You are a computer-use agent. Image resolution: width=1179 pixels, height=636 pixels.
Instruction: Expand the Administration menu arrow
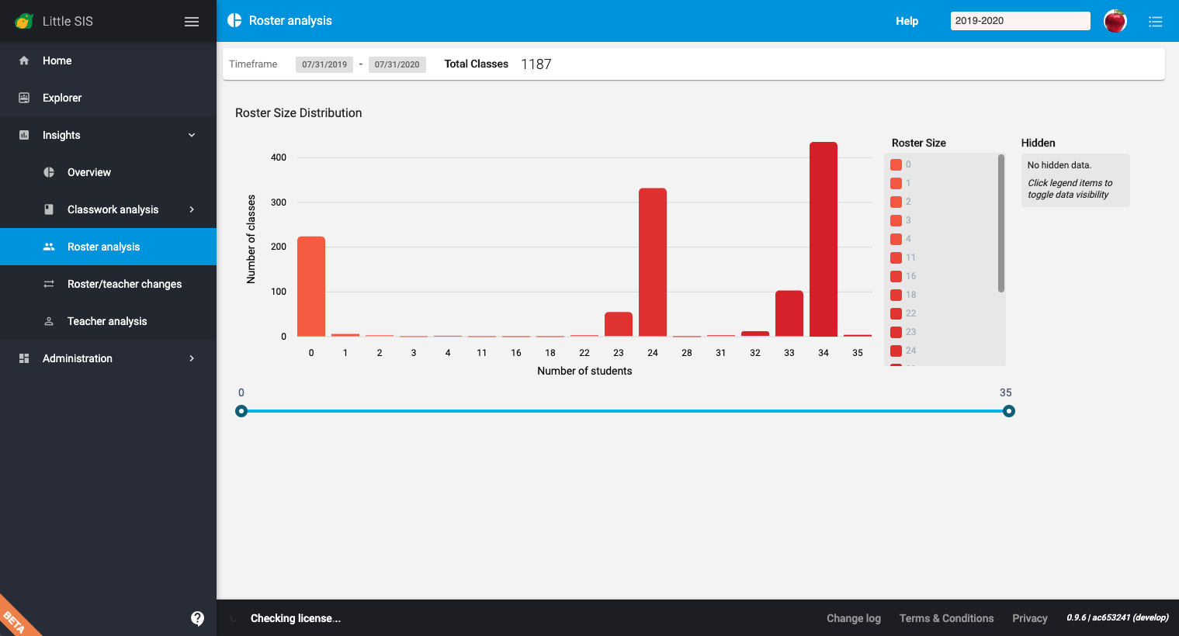[x=192, y=358]
